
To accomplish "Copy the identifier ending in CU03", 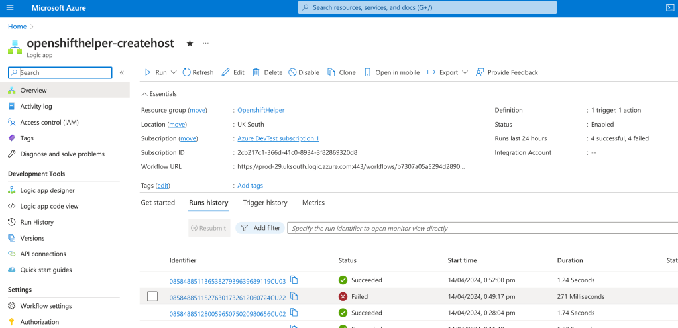I will click(294, 280).
